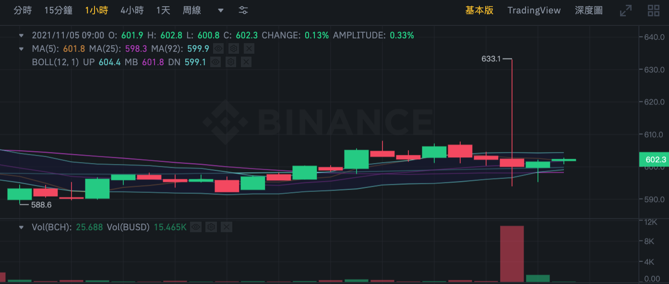Switch to 深度圖 depth chart
This screenshot has width=669, height=284.
[x=589, y=11]
